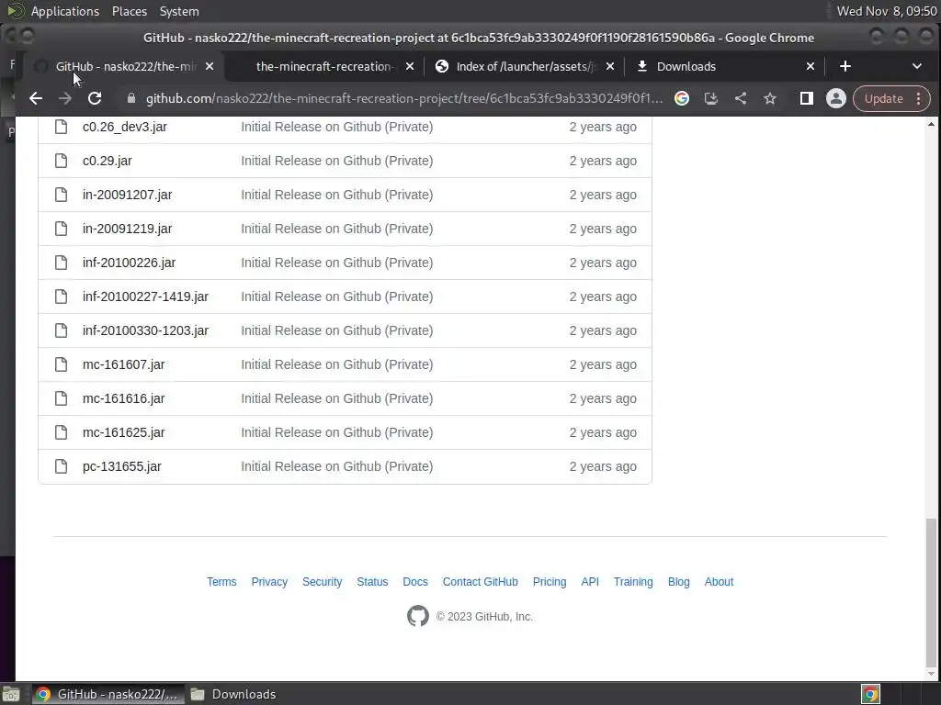Close the the-minecraft-recreation tab

(x=410, y=66)
